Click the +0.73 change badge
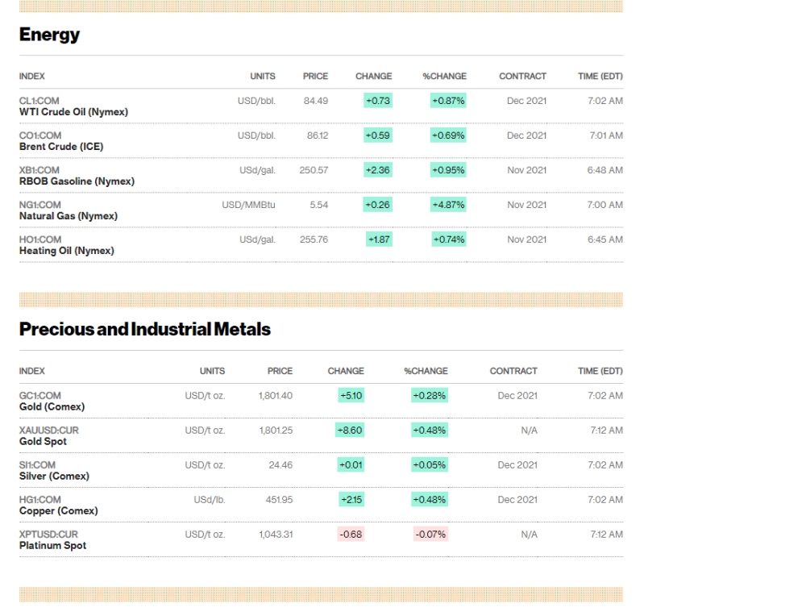This screenshot has width=806, height=616. 378,101
